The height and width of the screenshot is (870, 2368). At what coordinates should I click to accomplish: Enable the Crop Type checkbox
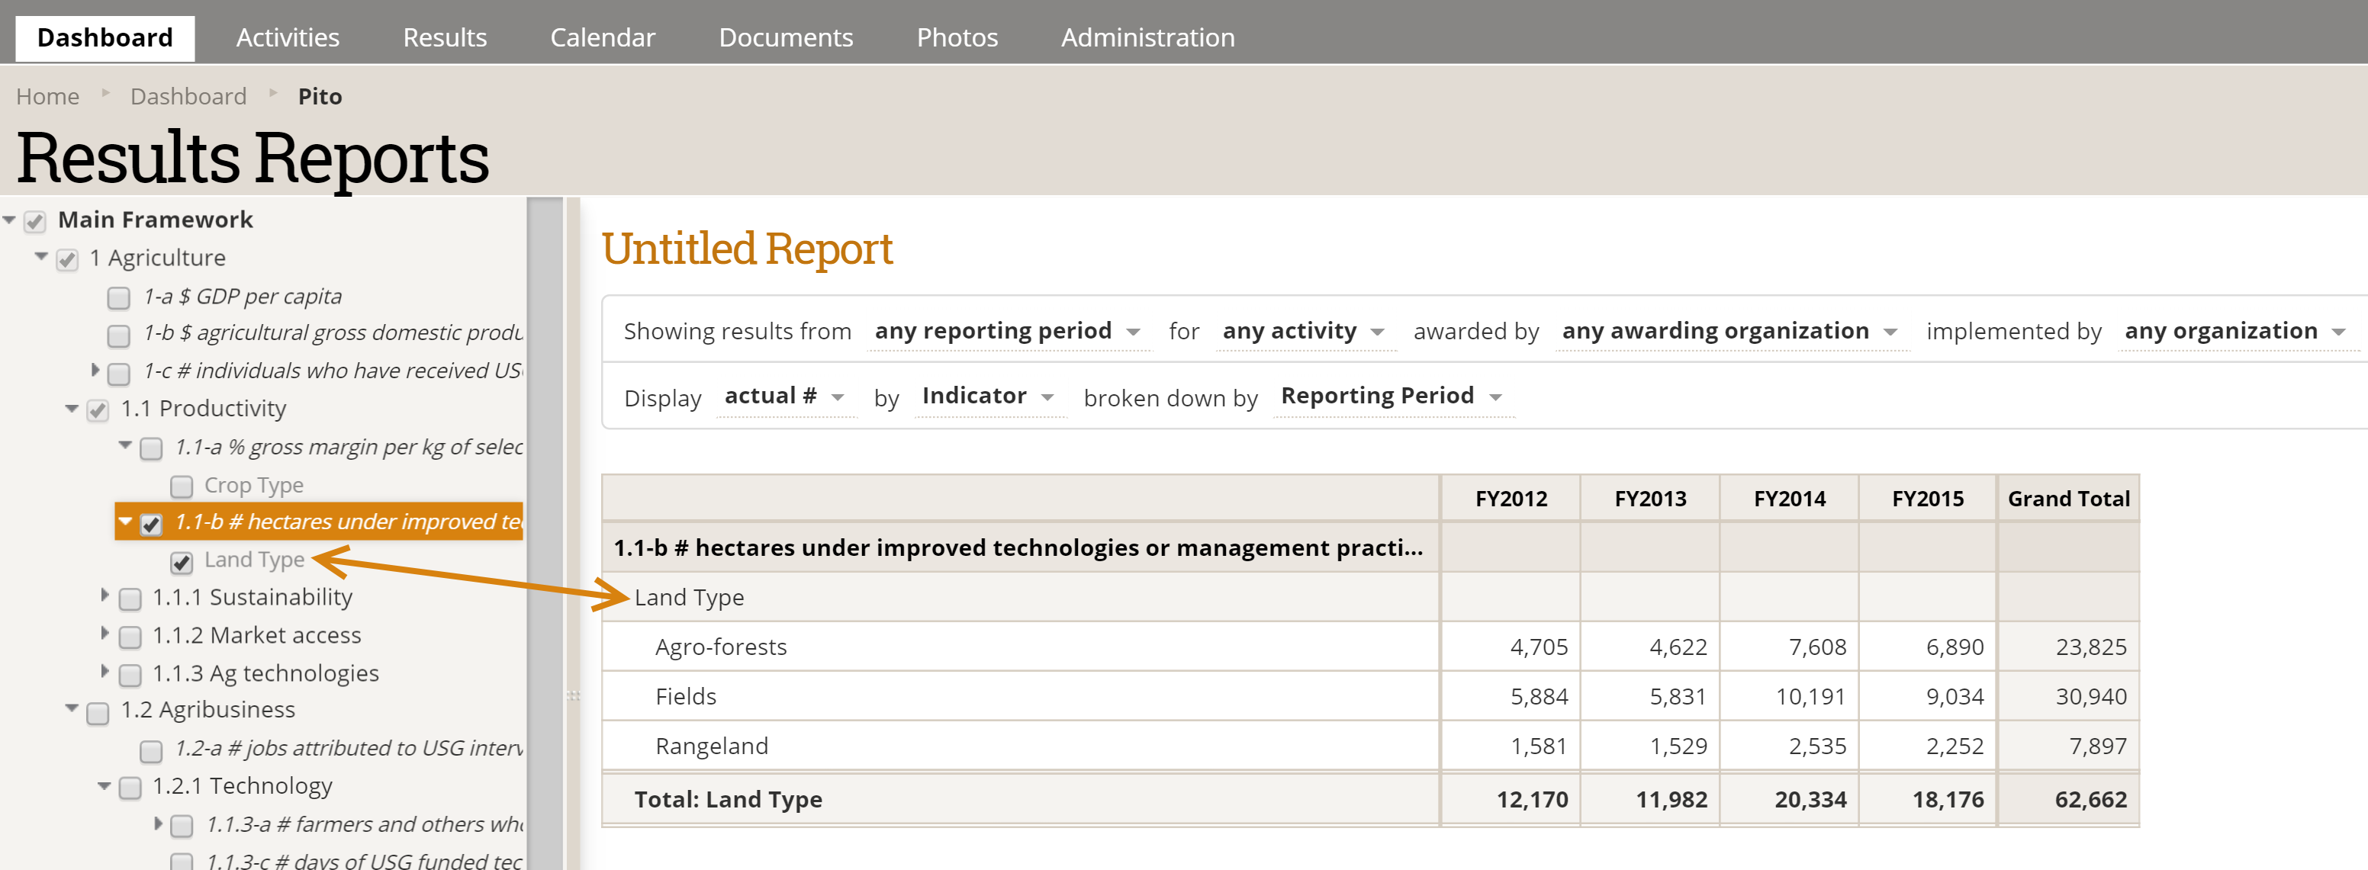(x=182, y=486)
